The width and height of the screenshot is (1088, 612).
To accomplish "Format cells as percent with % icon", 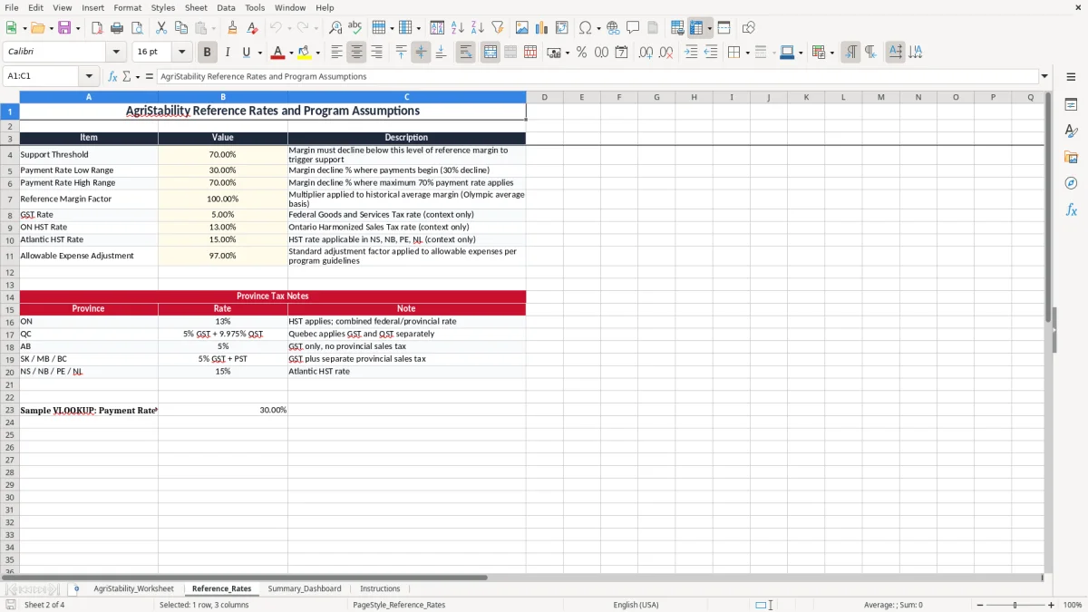I will point(581,53).
